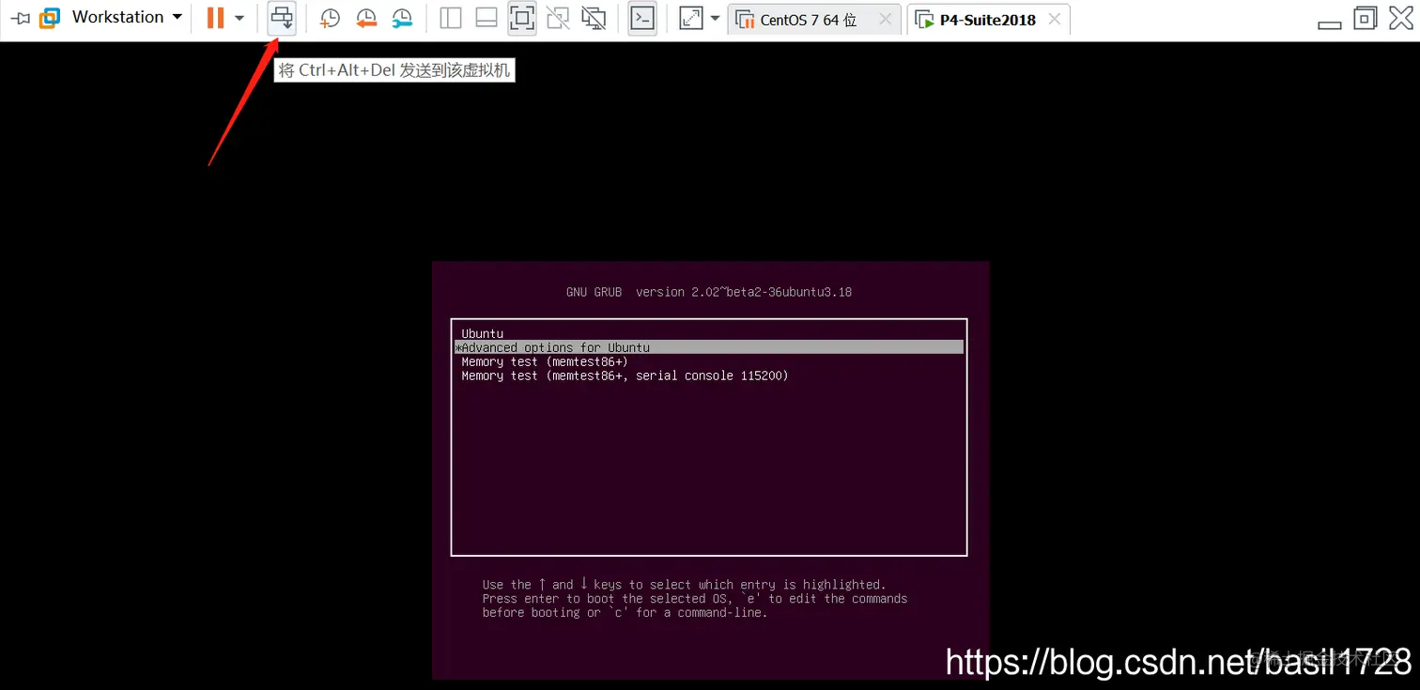
Task: Switch to full screen mode
Action: (x=522, y=18)
